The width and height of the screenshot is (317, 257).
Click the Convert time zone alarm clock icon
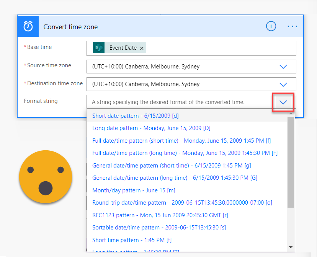(28, 26)
